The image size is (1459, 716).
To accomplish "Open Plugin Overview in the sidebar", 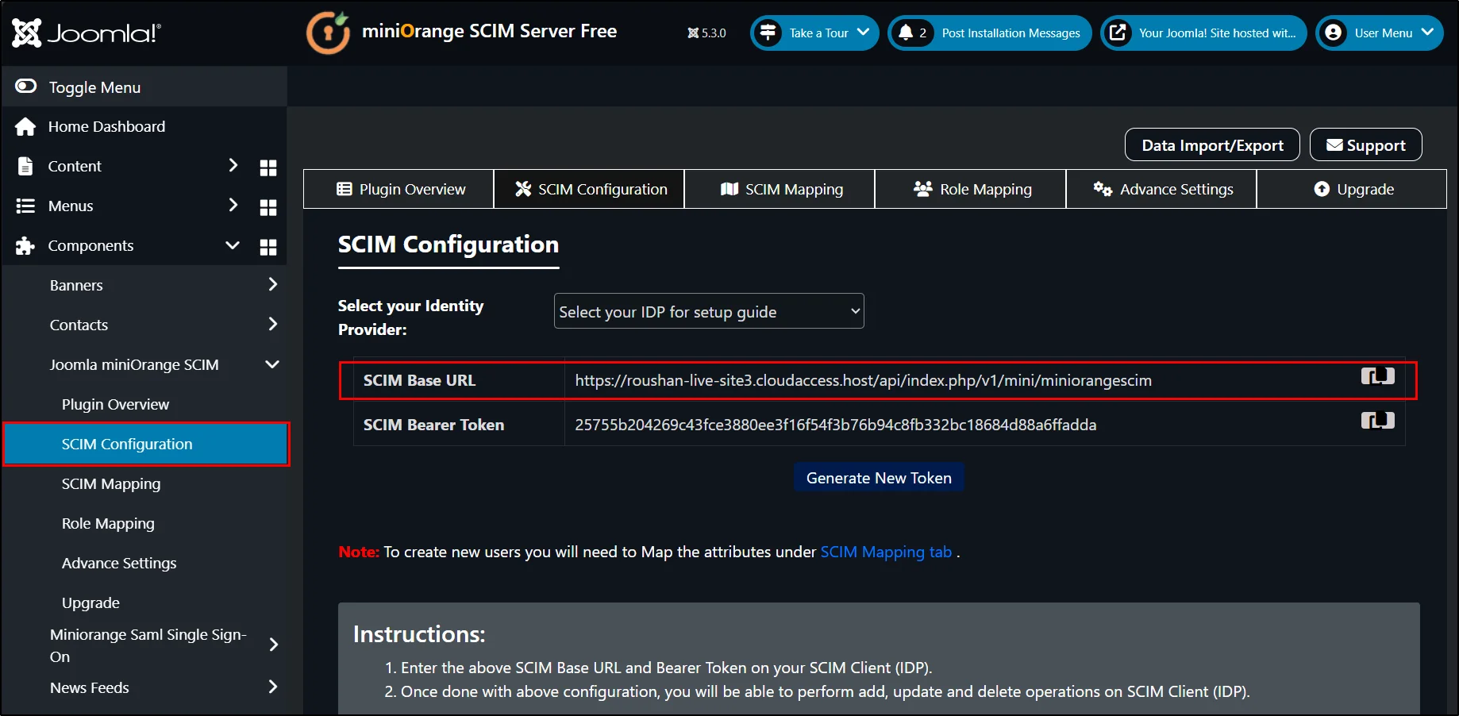I will pyautogui.click(x=115, y=404).
